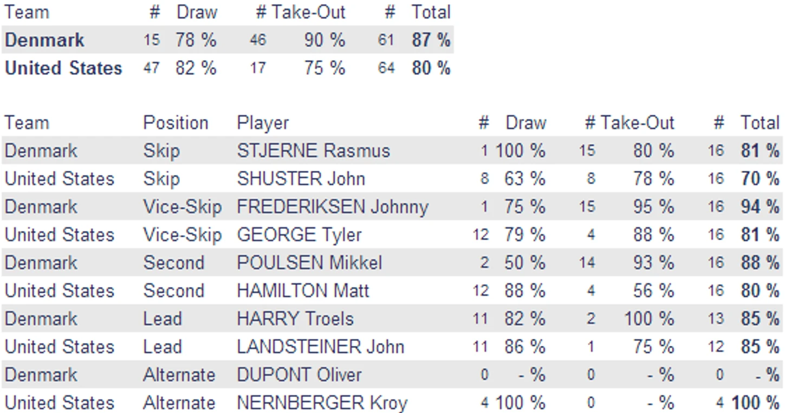Select player STJERNE Rasmus
This screenshot has height=413, width=791.
(313, 151)
